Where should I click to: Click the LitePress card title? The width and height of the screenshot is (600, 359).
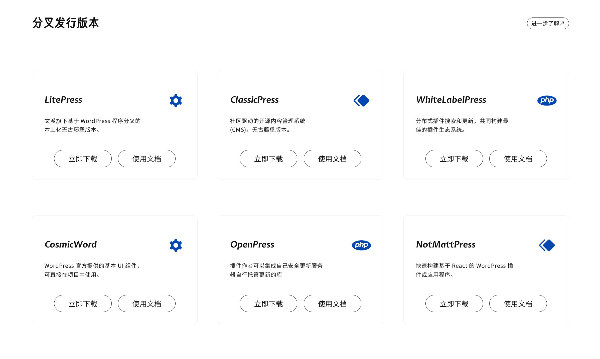(63, 100)
